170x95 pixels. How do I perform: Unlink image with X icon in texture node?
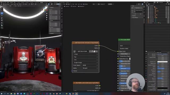[x=97, y=51]
